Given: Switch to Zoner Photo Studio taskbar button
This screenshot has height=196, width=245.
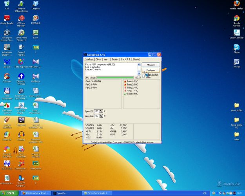Looking at the screenshot, I should click(98, 193).
